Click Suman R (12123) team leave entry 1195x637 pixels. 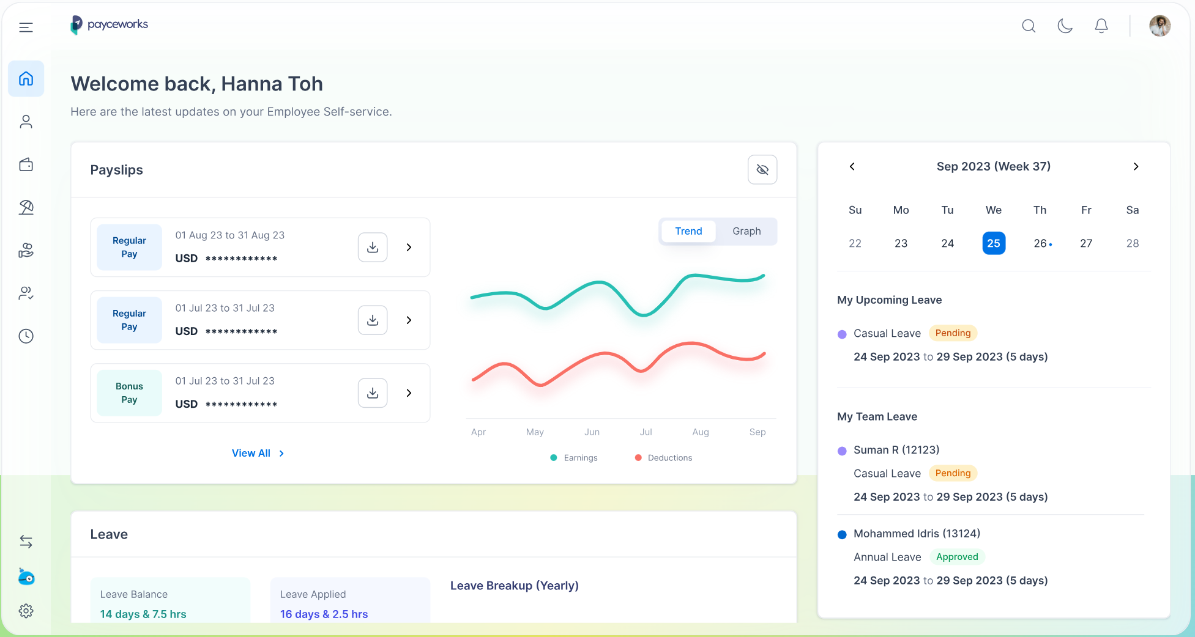click(x=896, y=450)
